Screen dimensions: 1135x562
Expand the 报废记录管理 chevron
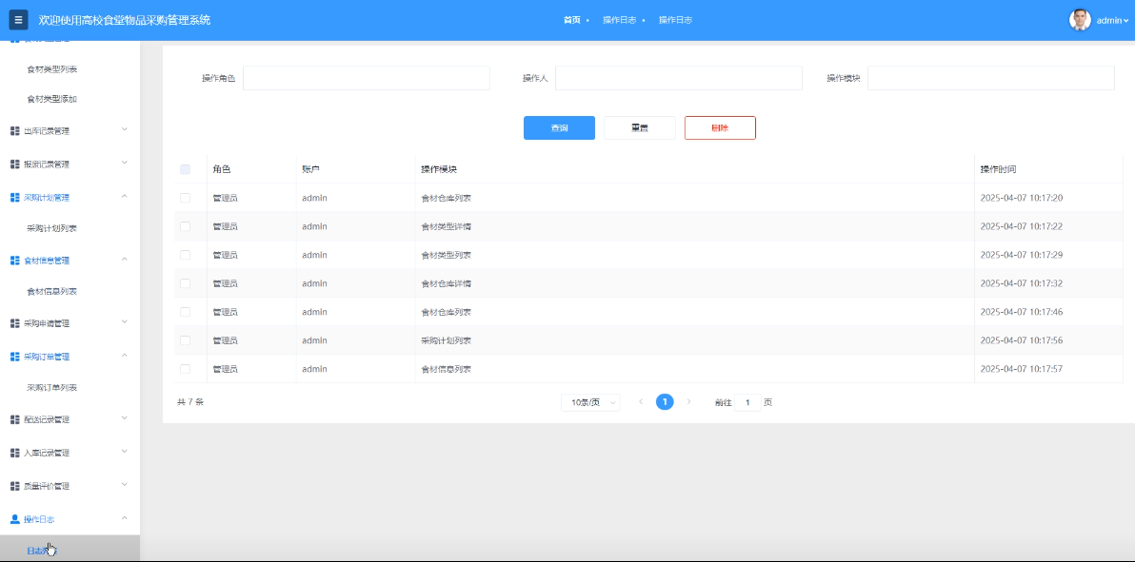click(124, 163)
